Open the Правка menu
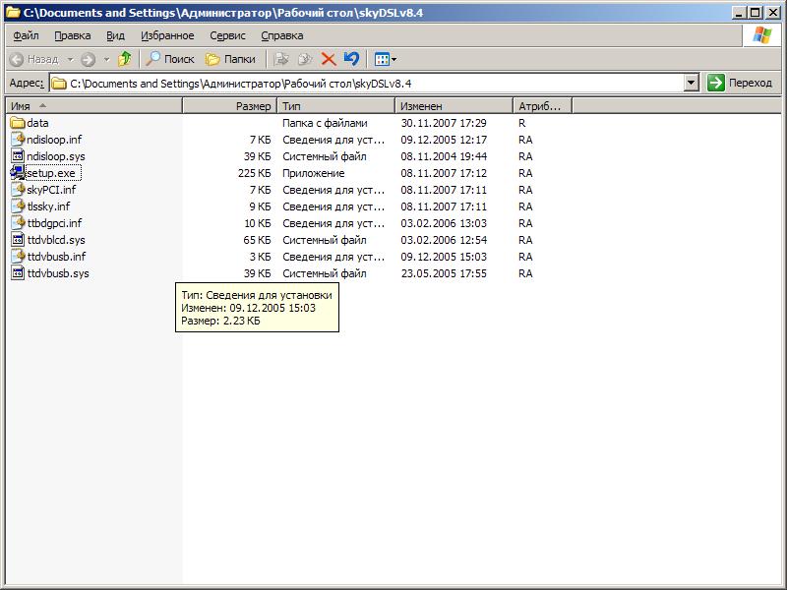Image resolution: width=787 pixels, height=590 pixels. click(73, 35)
